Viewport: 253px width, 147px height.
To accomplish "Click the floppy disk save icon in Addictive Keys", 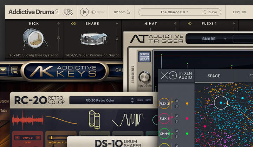I will (x=14, y=70).
